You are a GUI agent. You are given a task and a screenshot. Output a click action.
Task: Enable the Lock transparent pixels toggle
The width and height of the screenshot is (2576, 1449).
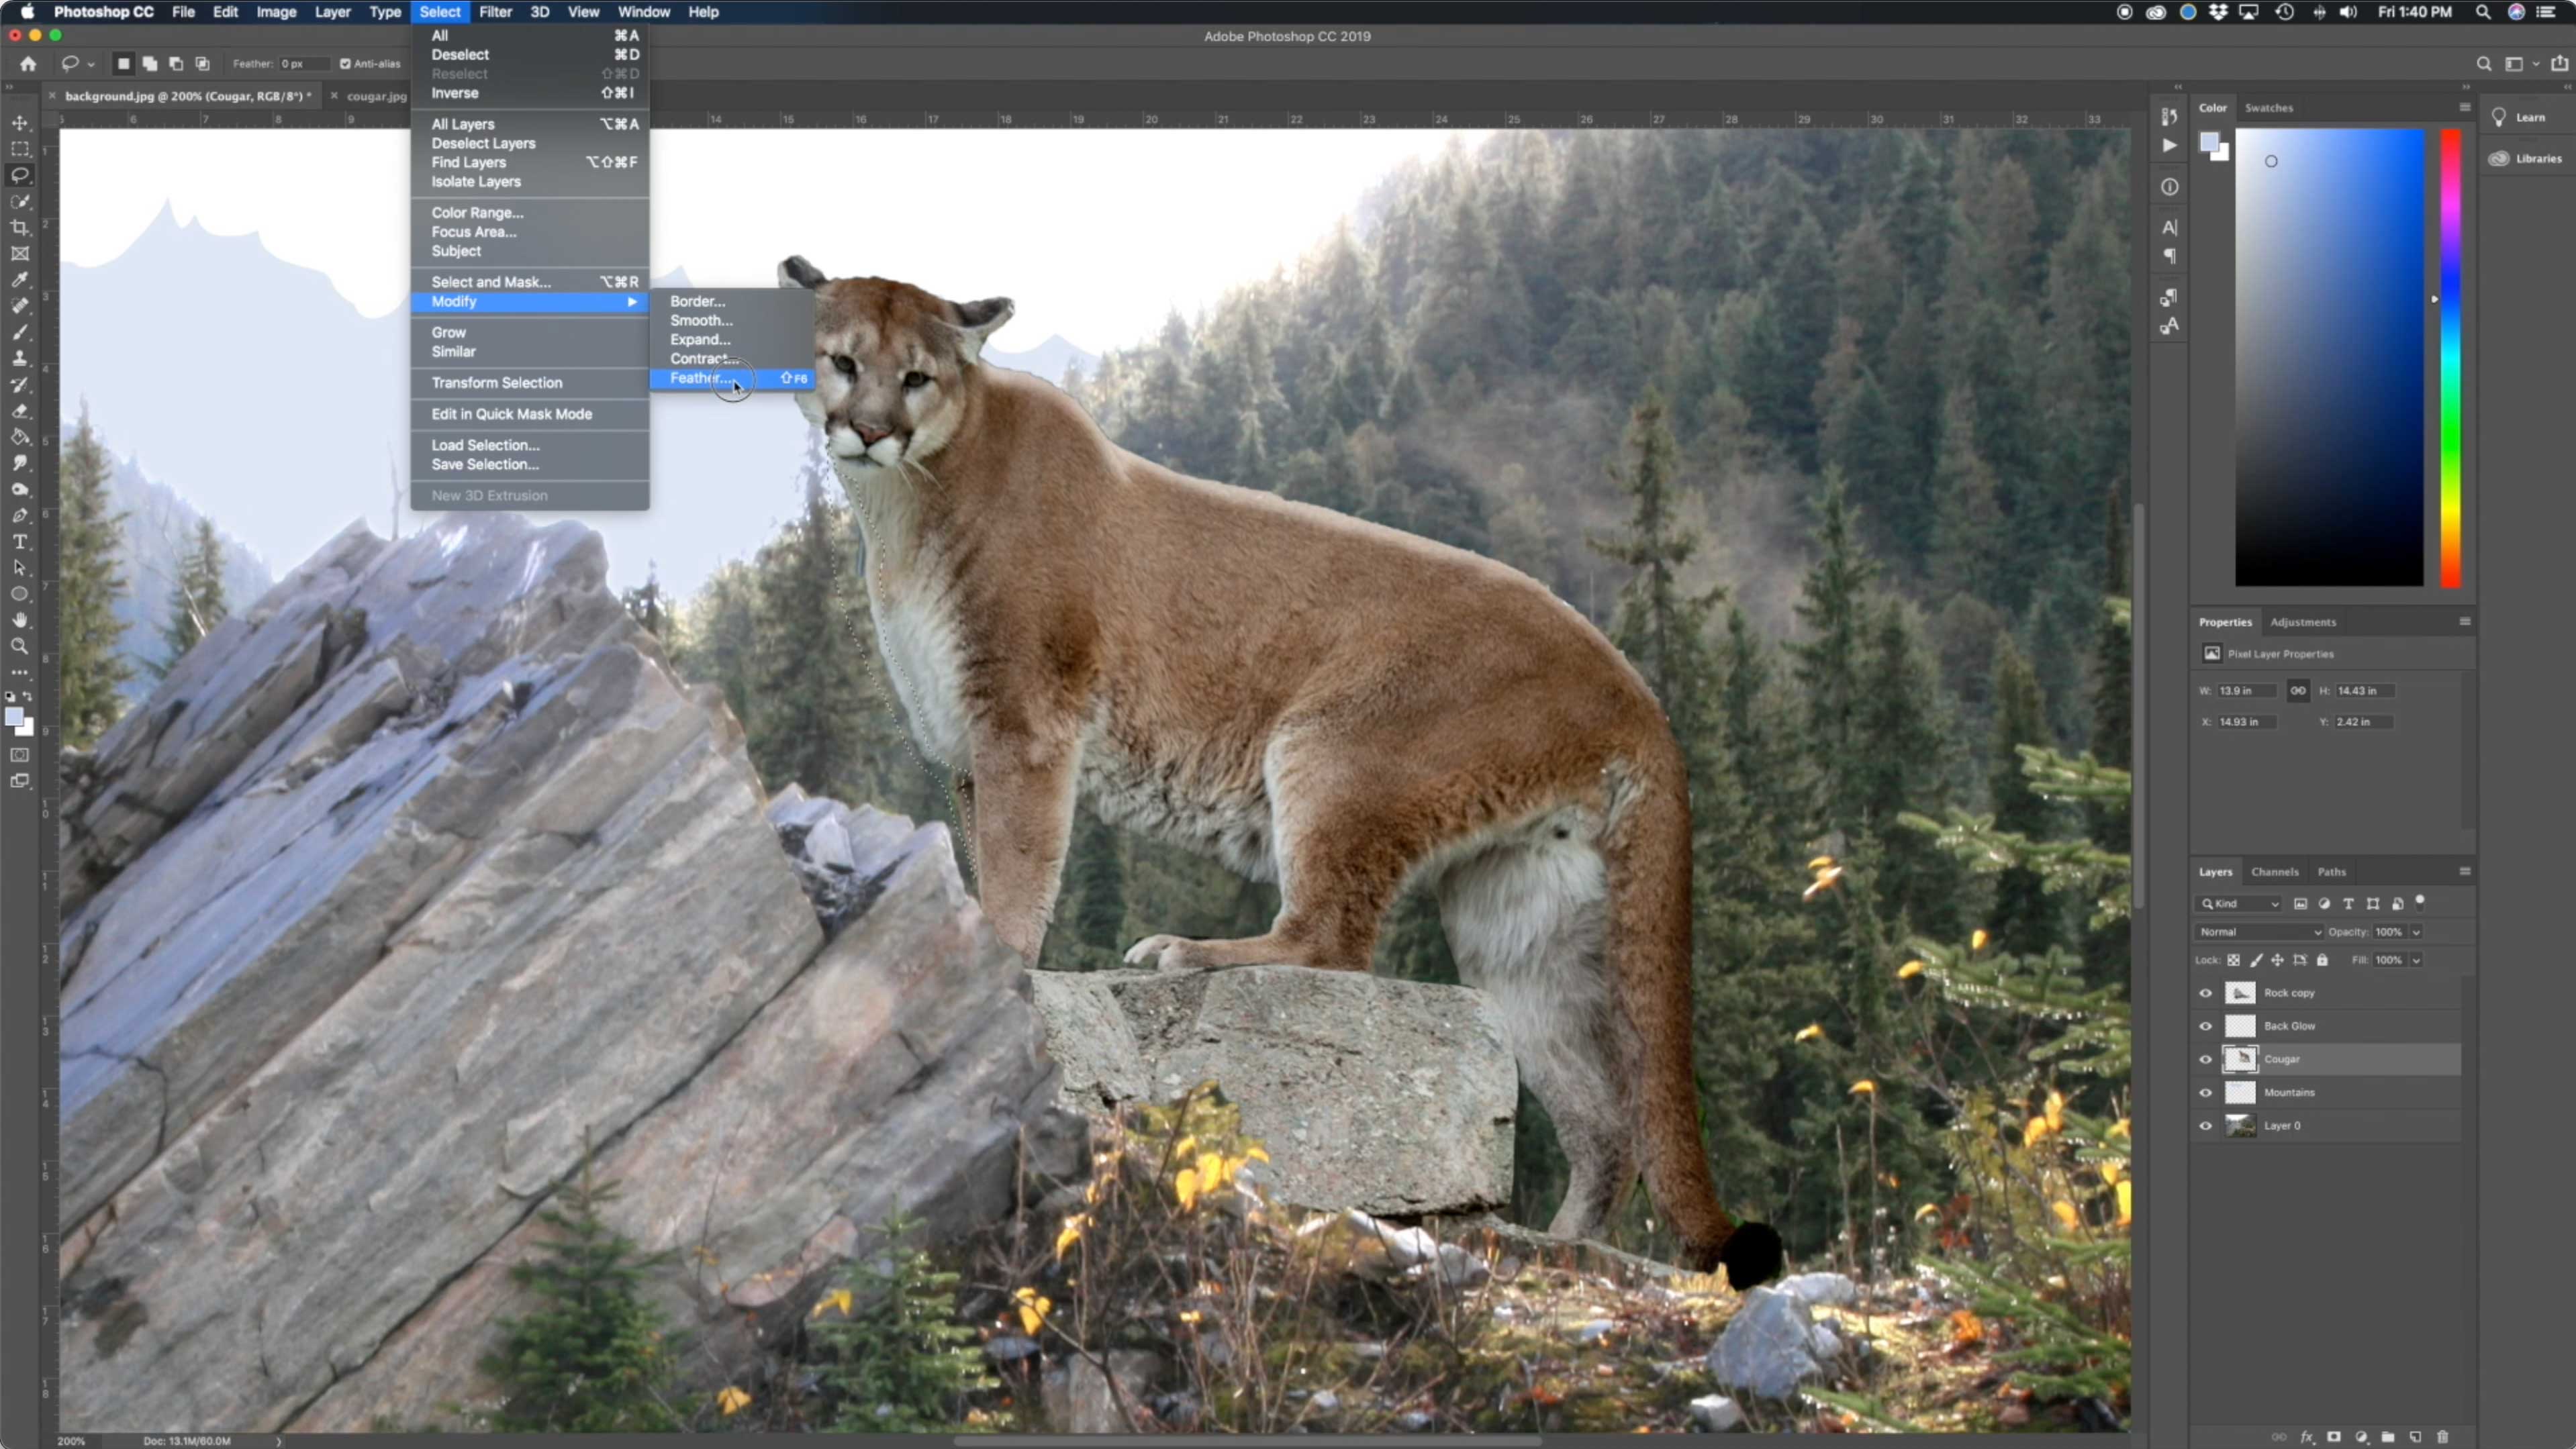pos(2233,960)
